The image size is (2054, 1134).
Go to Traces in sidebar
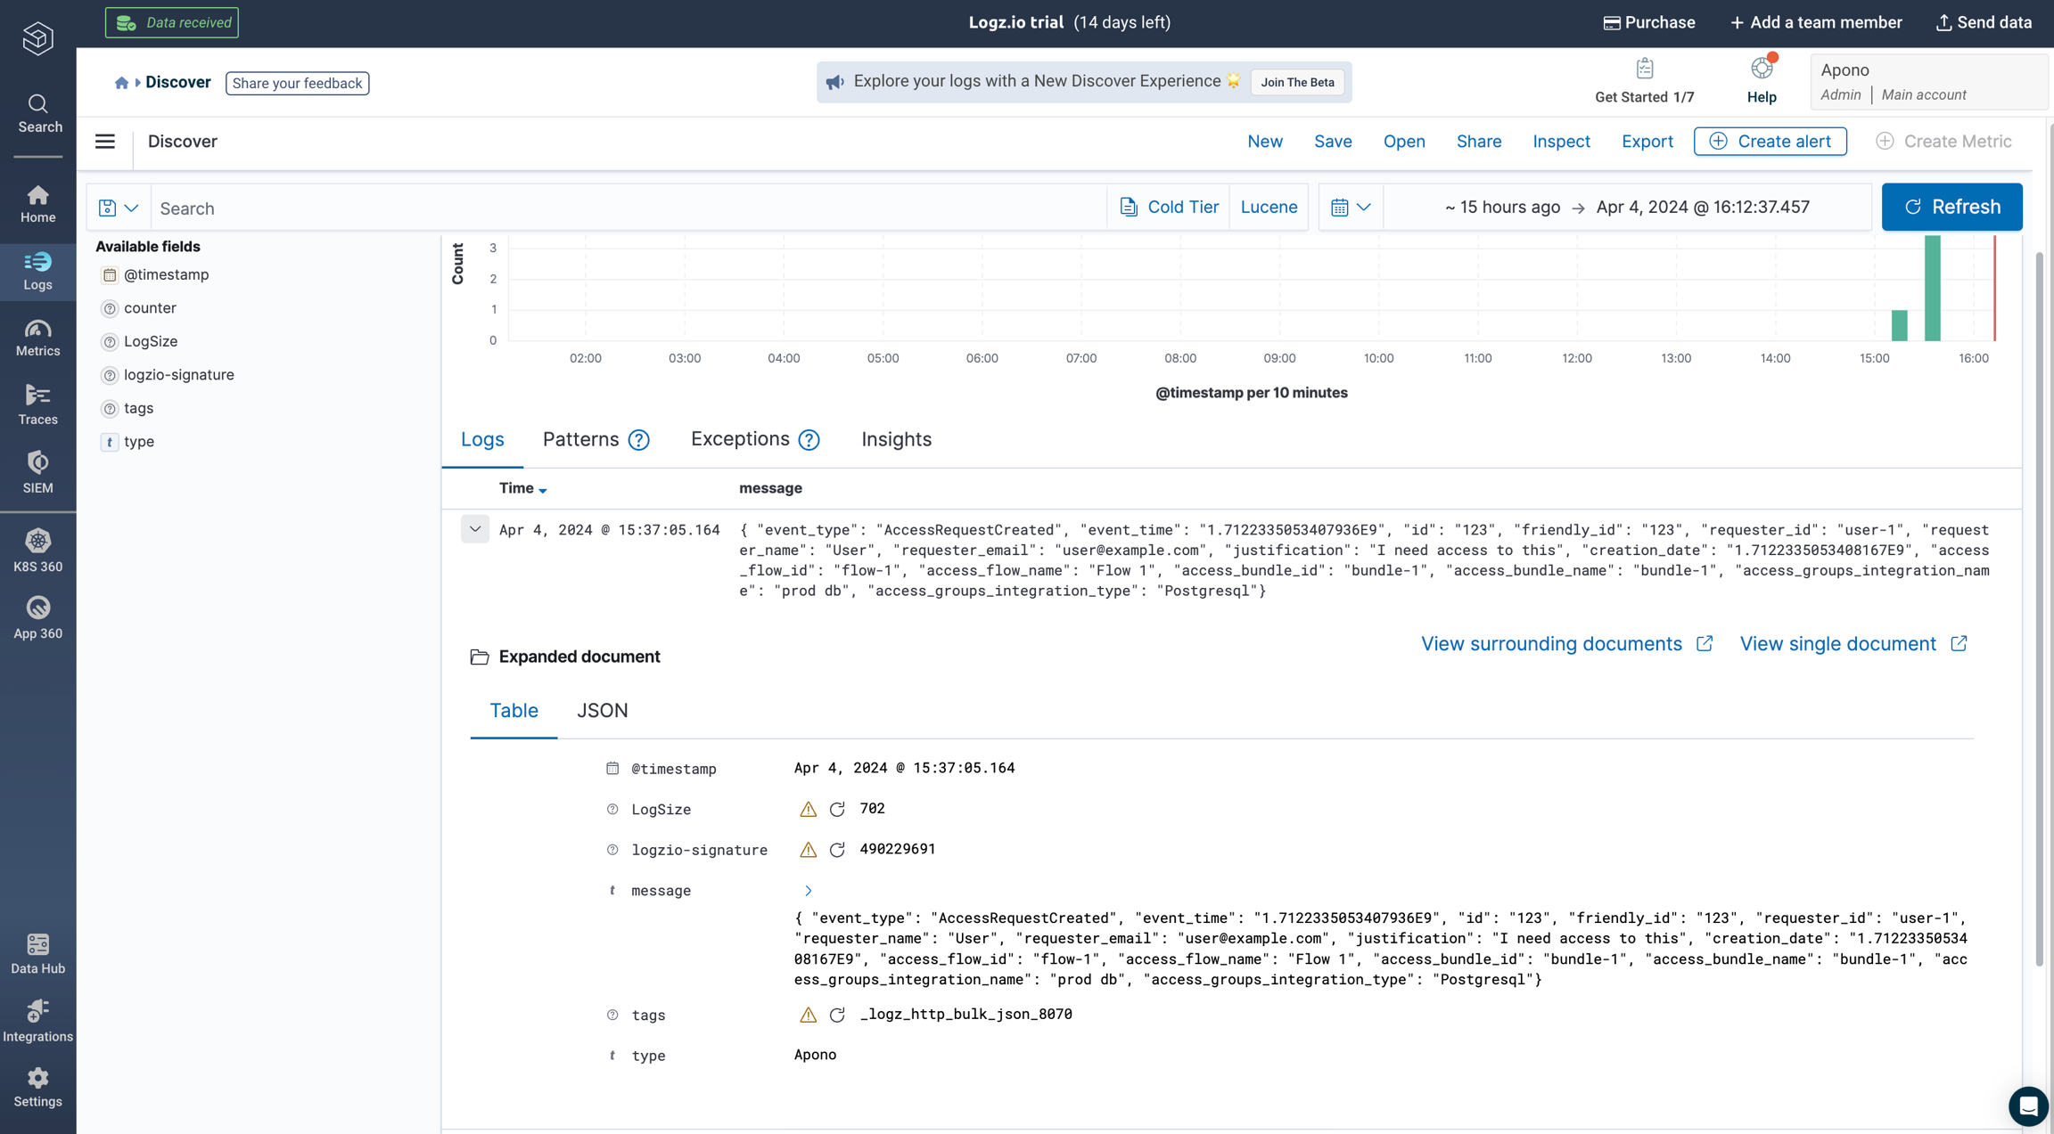pyautogui.click(x=37, y=404)
